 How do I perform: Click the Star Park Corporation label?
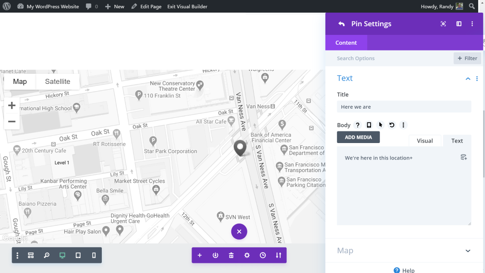[170, 151]
